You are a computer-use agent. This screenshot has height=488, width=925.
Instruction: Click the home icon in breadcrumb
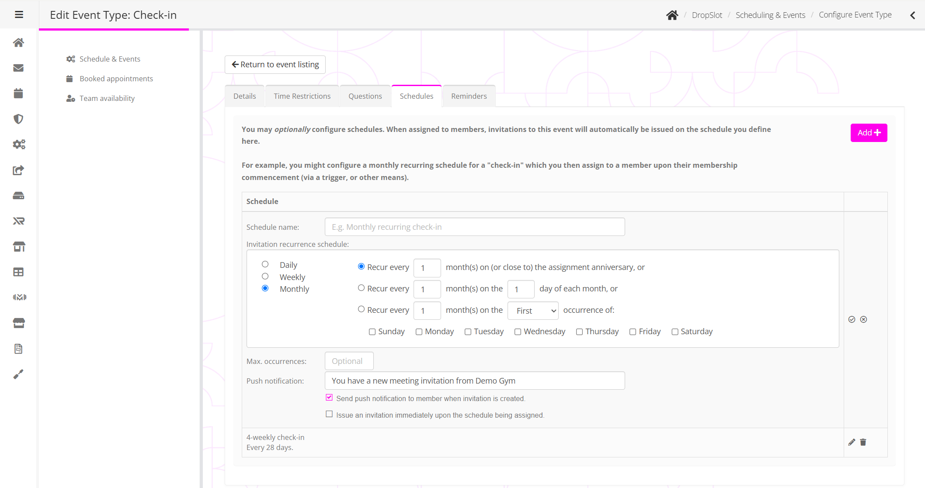[x=672, y=15]
